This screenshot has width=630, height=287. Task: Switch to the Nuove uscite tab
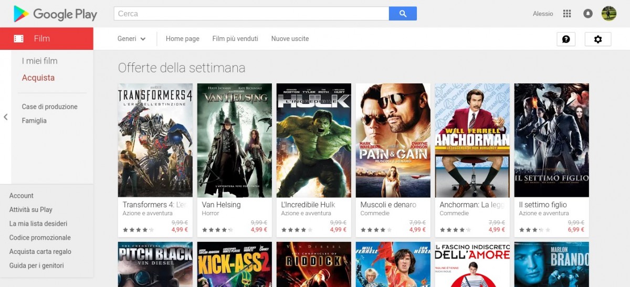(x=290, y=39)
